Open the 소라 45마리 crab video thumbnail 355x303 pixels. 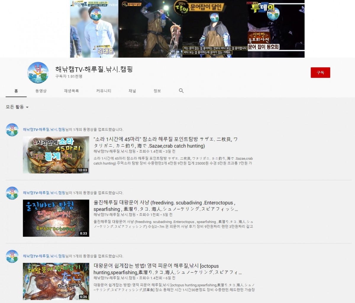56,155
